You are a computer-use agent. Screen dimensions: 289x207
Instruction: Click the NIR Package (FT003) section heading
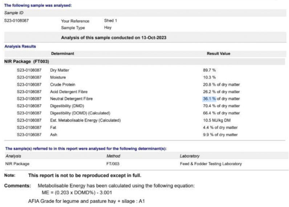point(27,61)
